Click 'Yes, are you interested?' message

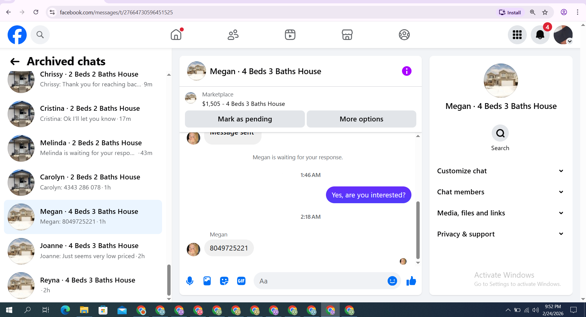[x=368, y=195]
